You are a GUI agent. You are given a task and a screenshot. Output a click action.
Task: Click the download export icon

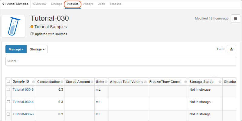[x=231, y=49]
